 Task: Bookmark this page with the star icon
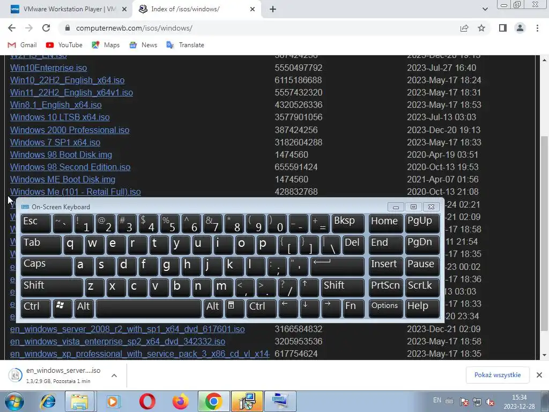481,28
